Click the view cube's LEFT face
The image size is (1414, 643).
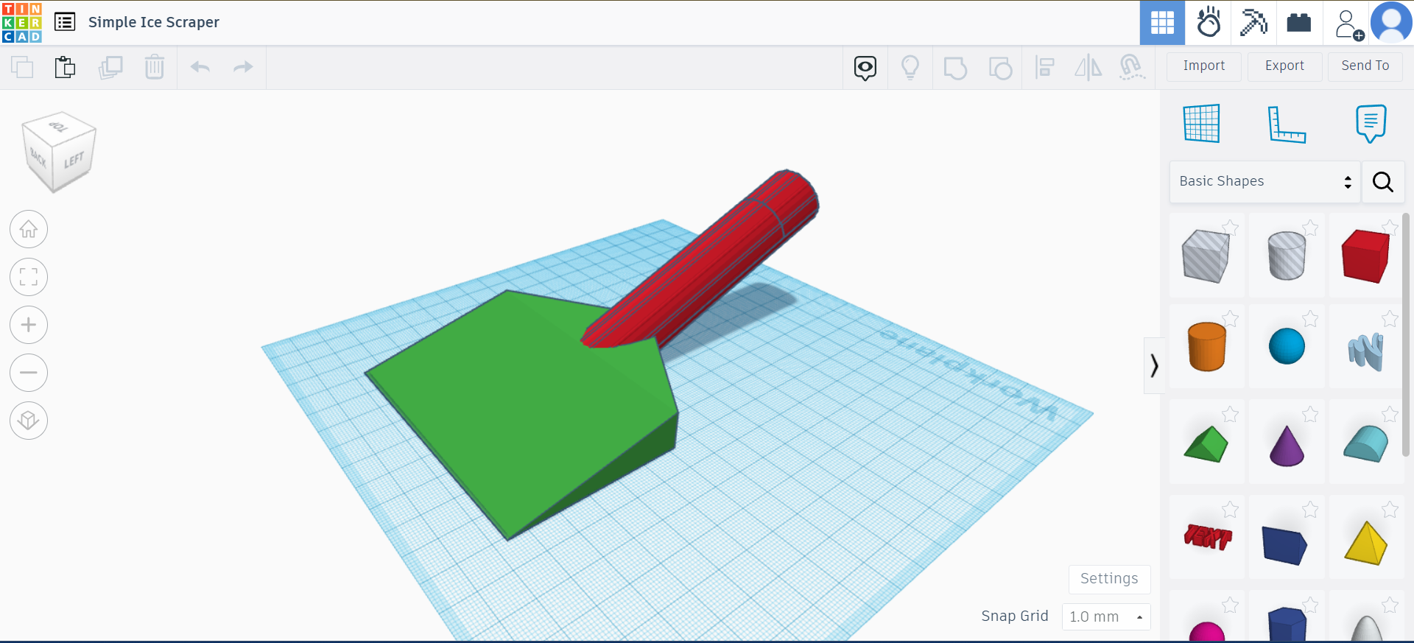pyautogui.click(x=74, y=161)
